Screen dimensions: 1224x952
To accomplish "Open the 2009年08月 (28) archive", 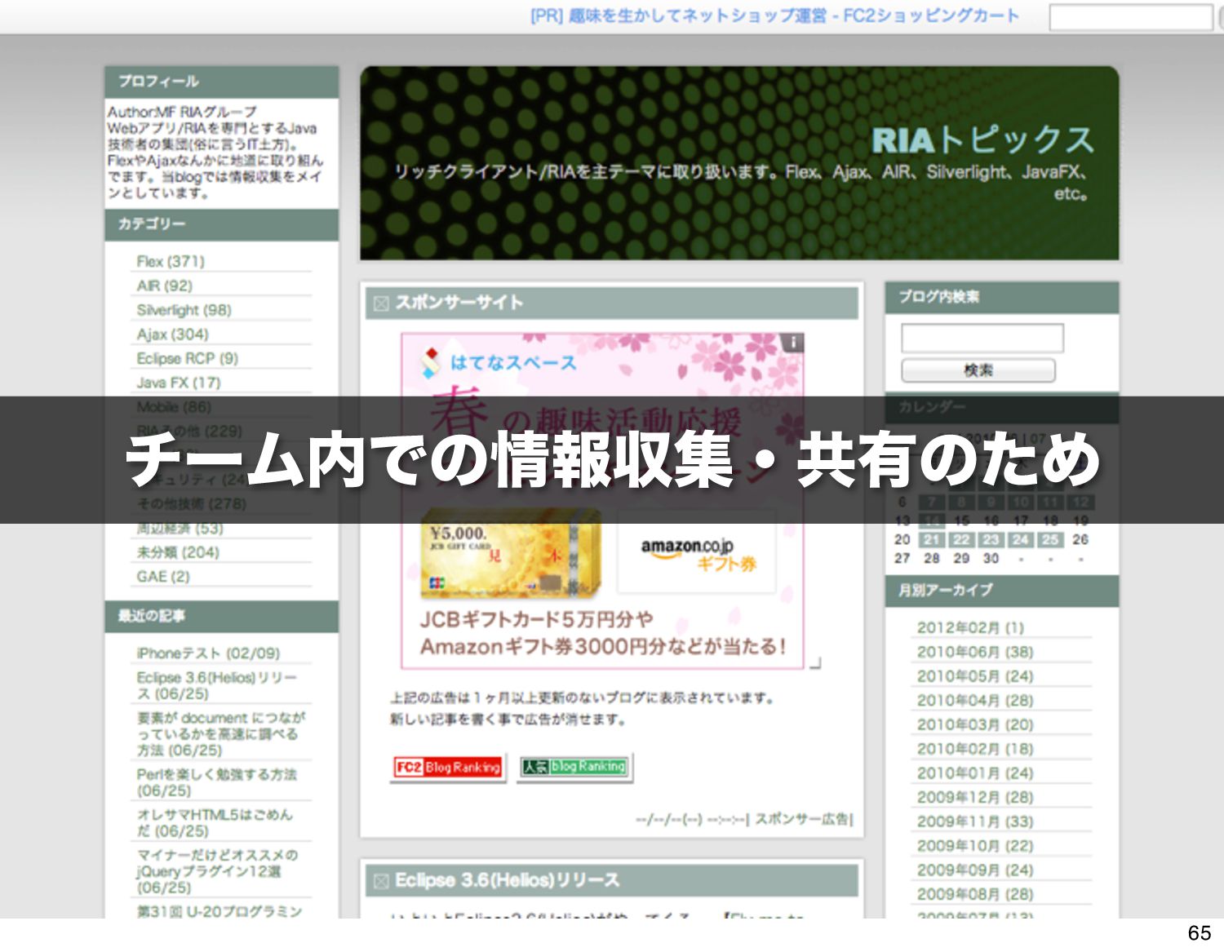I will (x=975, y=895).
